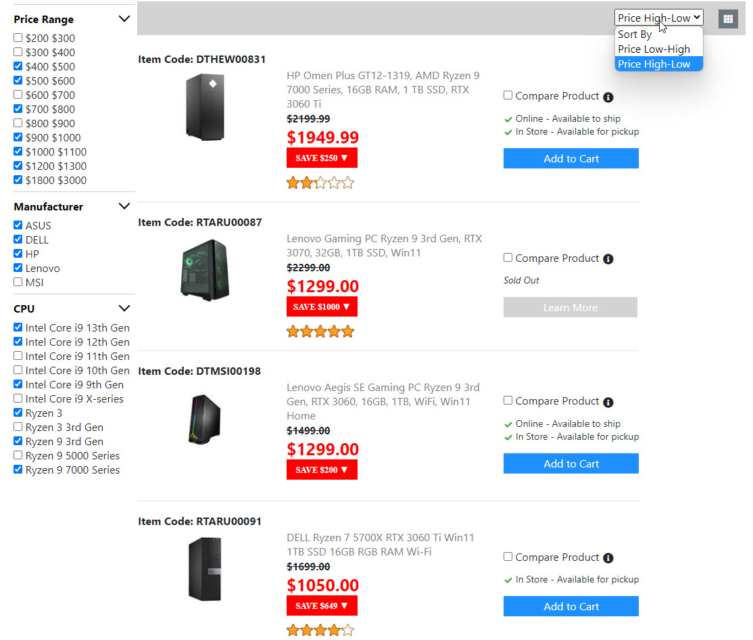Select the Sort By default option
The width and height of the screenshot is (753, 640).
(635, 34)
